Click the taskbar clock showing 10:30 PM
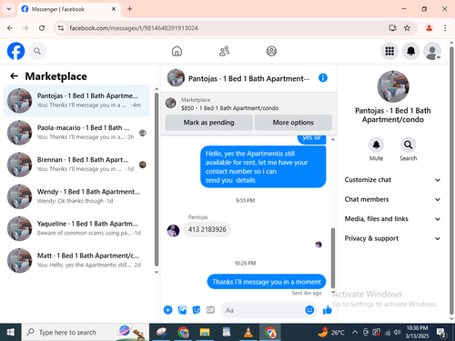 tap(417, 332)
